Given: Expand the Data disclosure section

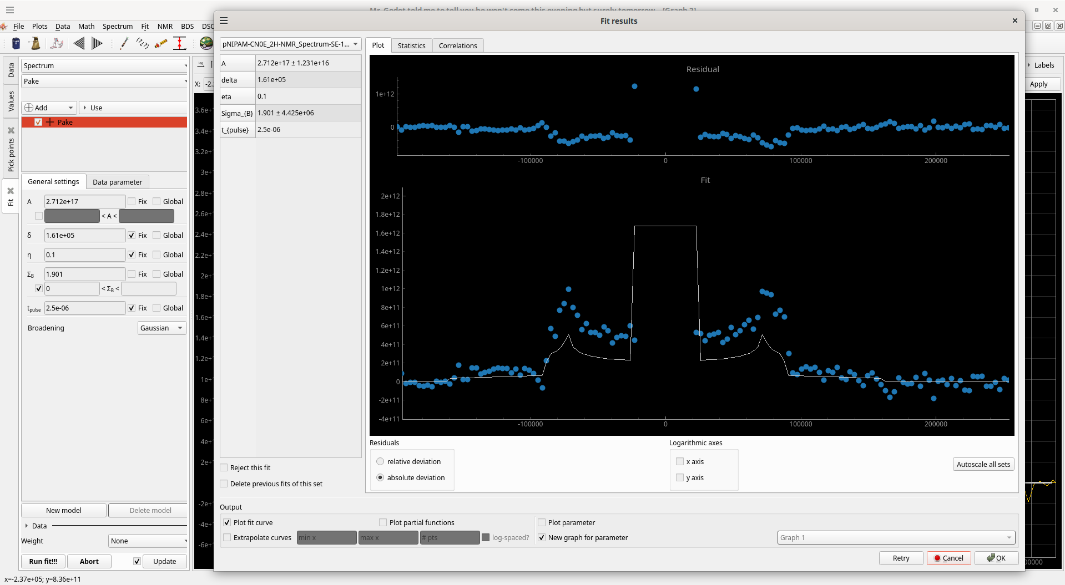Looking at the screenshot, I should pyautogui.click(x=27, y=526).
